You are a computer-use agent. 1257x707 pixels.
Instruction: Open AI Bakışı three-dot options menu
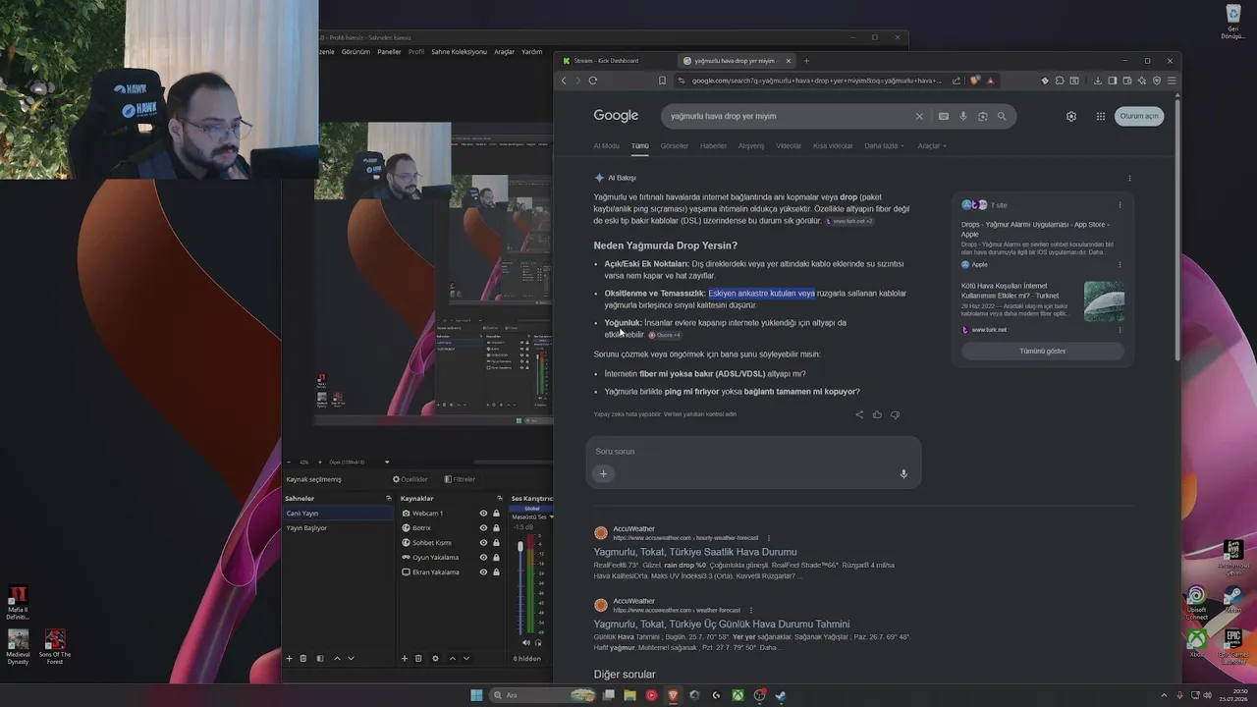coord(1129,178)
